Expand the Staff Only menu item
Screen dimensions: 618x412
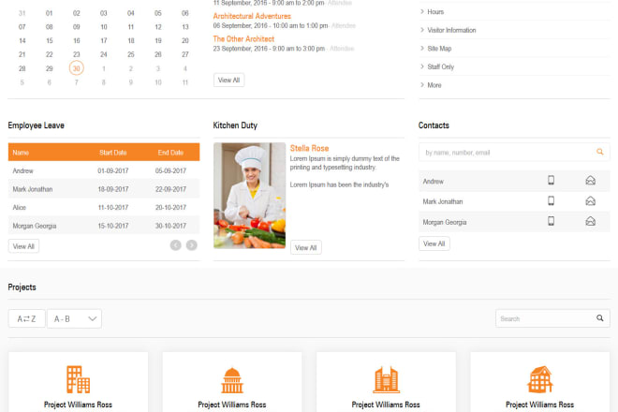coord(440,66)
